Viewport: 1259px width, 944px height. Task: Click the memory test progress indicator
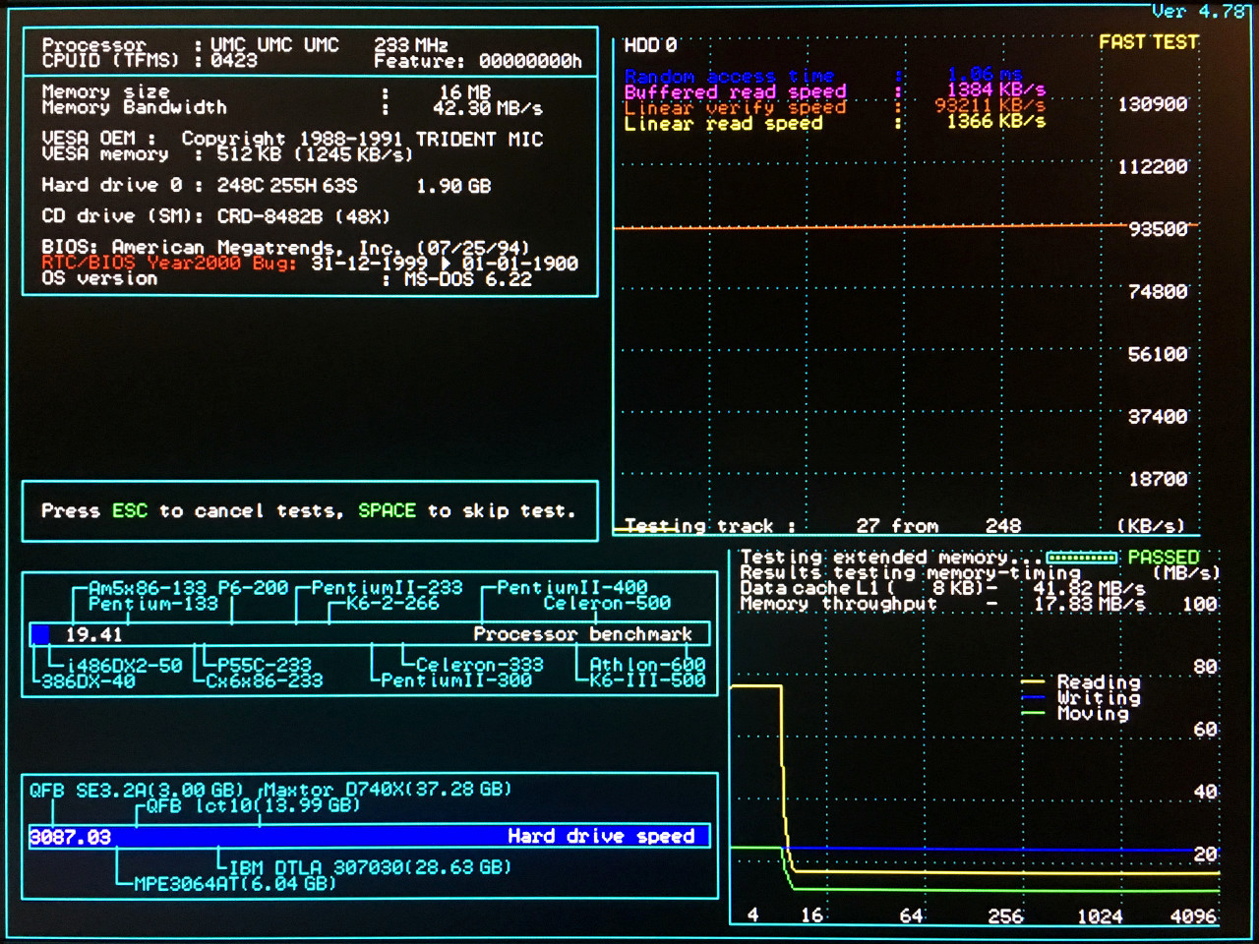1082,558
